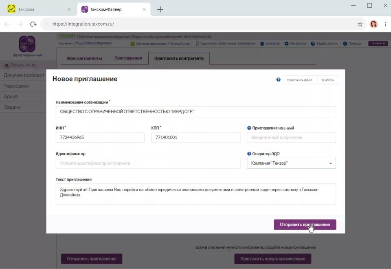Click certificate name Общий Иван Иванович
This screenshot has width=391, height=269.
pyautogui.click(x=92, y=43)
